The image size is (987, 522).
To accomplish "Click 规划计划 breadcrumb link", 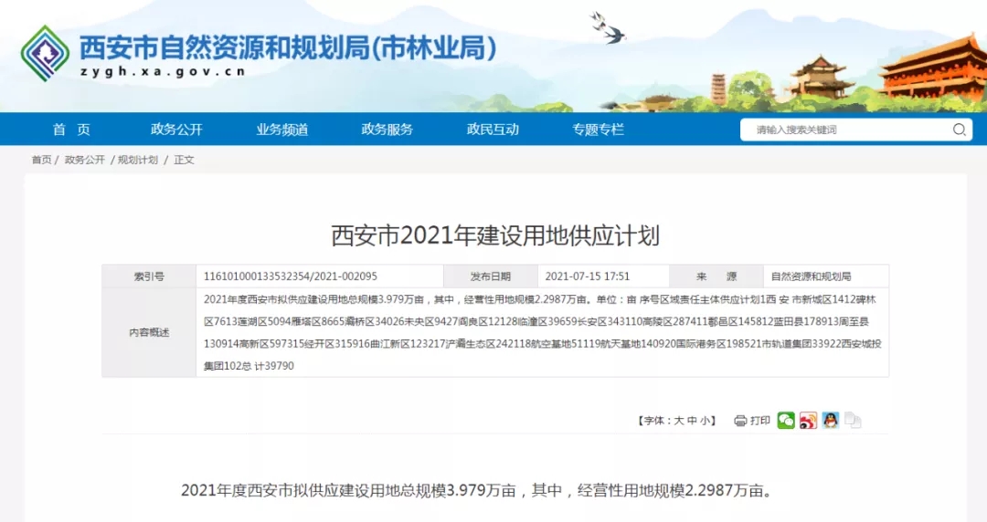I will (x=138, y=160).
